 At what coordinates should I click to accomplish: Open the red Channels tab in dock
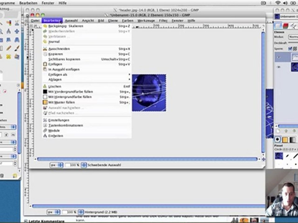(286, 26)
